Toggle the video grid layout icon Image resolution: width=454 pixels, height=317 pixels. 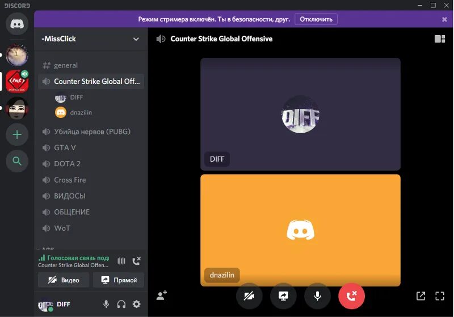pos(440,39)
